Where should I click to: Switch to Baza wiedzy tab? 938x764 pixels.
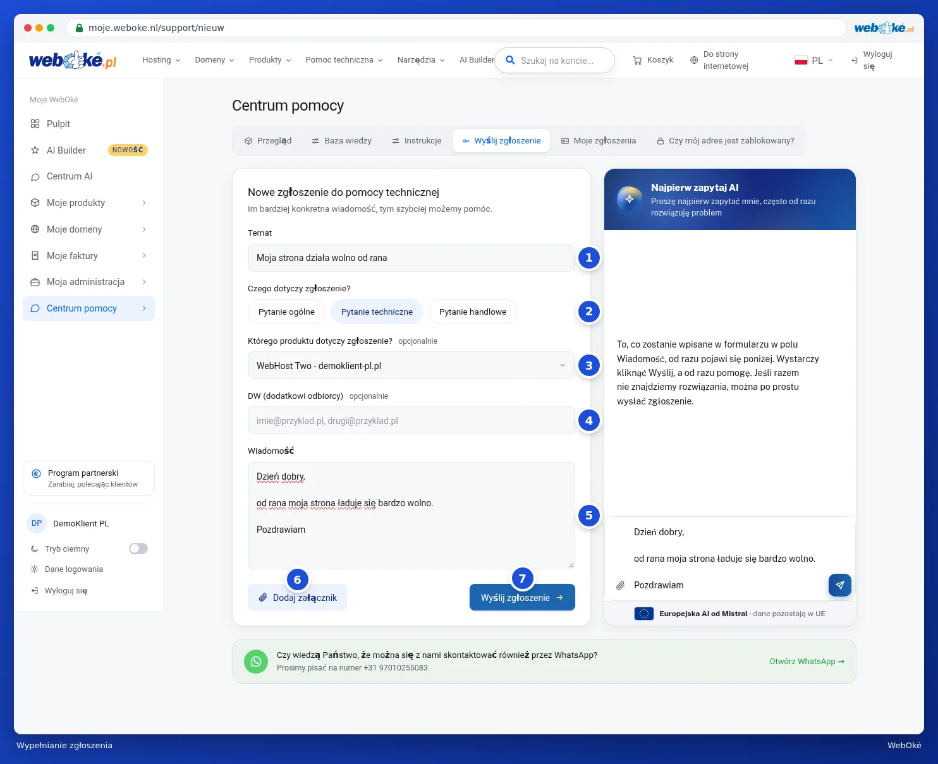coord(342,141)
